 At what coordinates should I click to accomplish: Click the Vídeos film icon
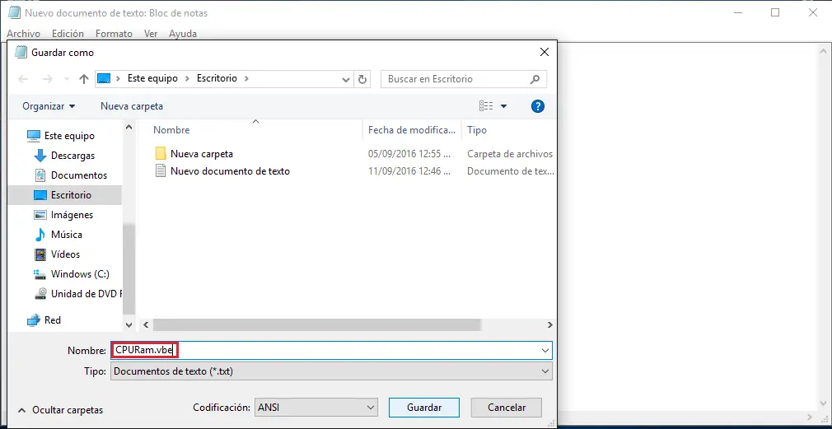[x=40, y=254]
